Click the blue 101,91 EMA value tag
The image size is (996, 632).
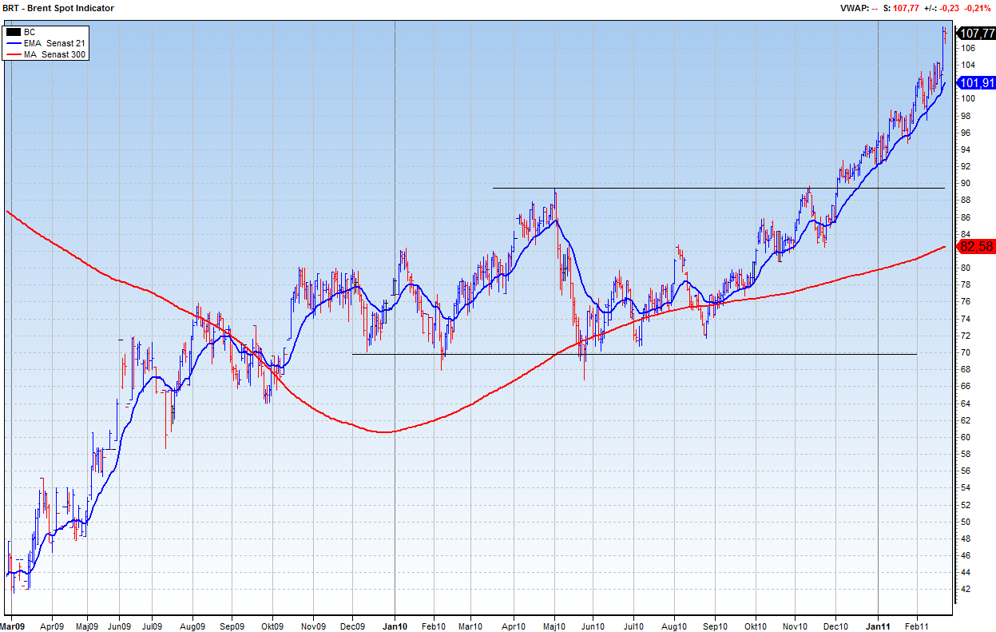pos(976,83)
